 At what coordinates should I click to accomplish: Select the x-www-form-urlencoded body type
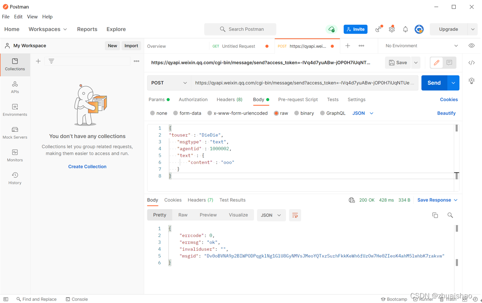coord(238,113)
